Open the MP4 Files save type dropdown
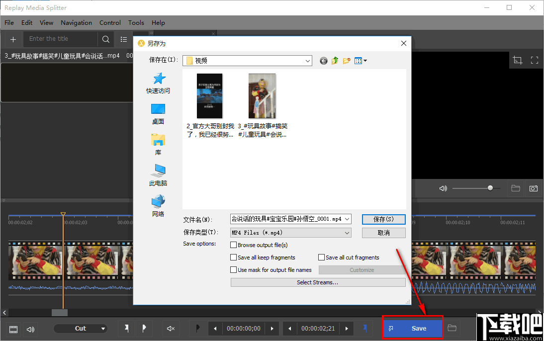Viewport: 544px width, 341px height. (x=347, y=233)
